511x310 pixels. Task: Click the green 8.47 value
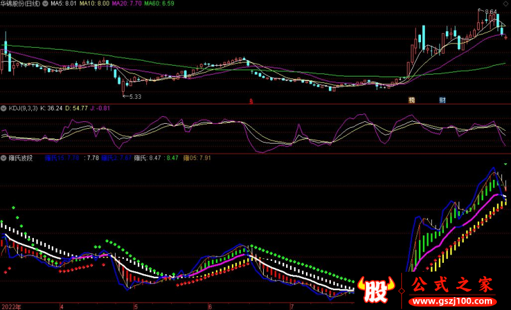click(x=172, y=158)
